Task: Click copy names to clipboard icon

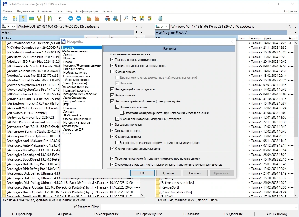Action: pos(150,18)
